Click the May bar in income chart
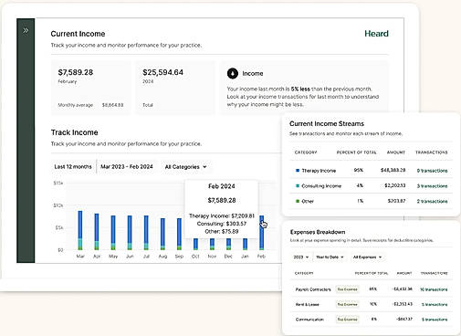 pyautogui.click(x=113, y=233)
